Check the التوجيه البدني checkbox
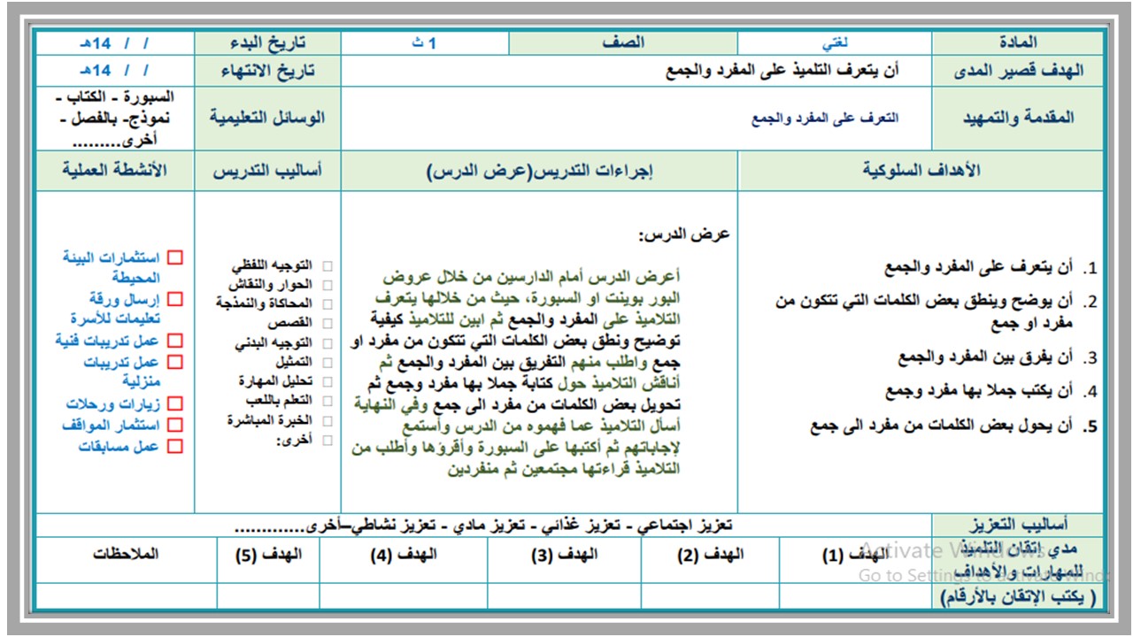Viewport: 1133px width, 637px height. tap(328, 343)
